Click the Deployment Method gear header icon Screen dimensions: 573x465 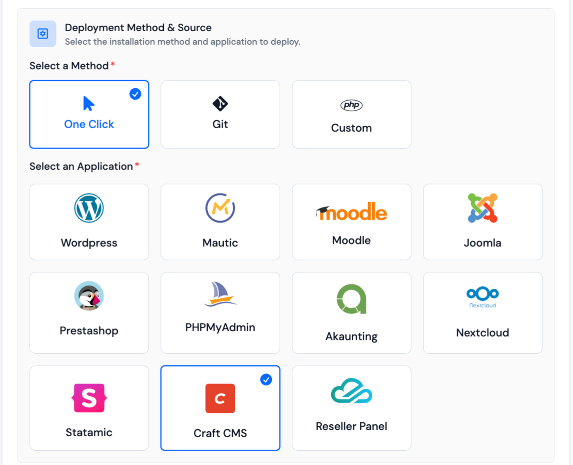coord(43,34)
